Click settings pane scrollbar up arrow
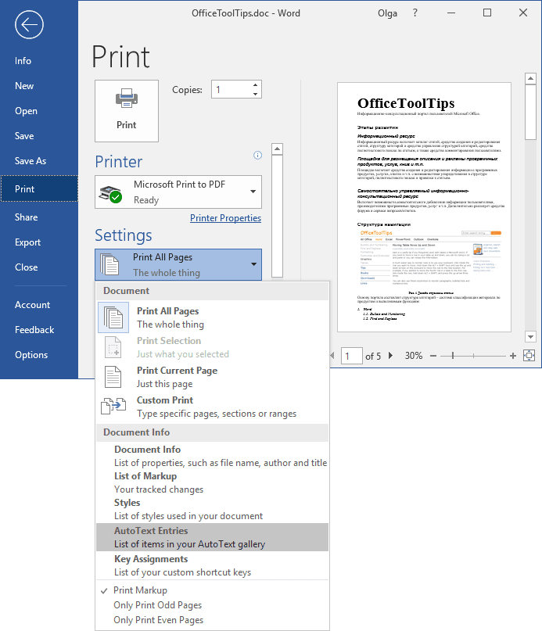 (277, 149)
